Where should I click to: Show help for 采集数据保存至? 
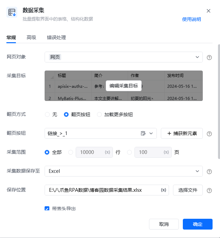tap(209, 171)
